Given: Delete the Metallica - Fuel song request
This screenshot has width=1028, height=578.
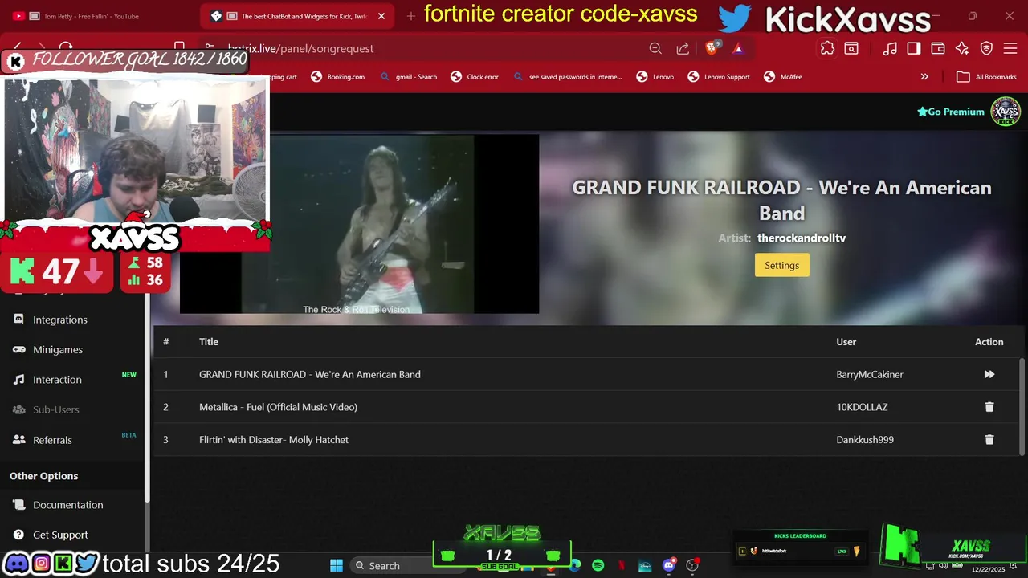Looking at the screenshot, I should [x=989, y=407].
